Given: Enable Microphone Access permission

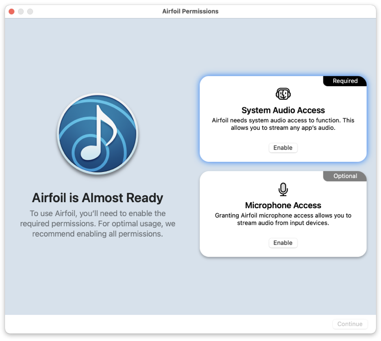Looking at the screenshot, I should (x=283, y=243).
